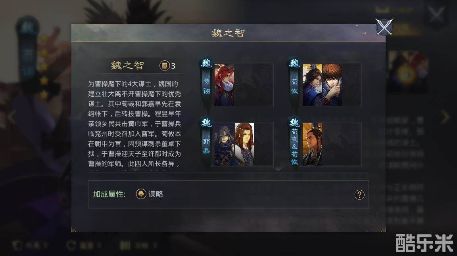Click the 國 coin icon beside 3
457x256 pixels.
click(165, 66)
